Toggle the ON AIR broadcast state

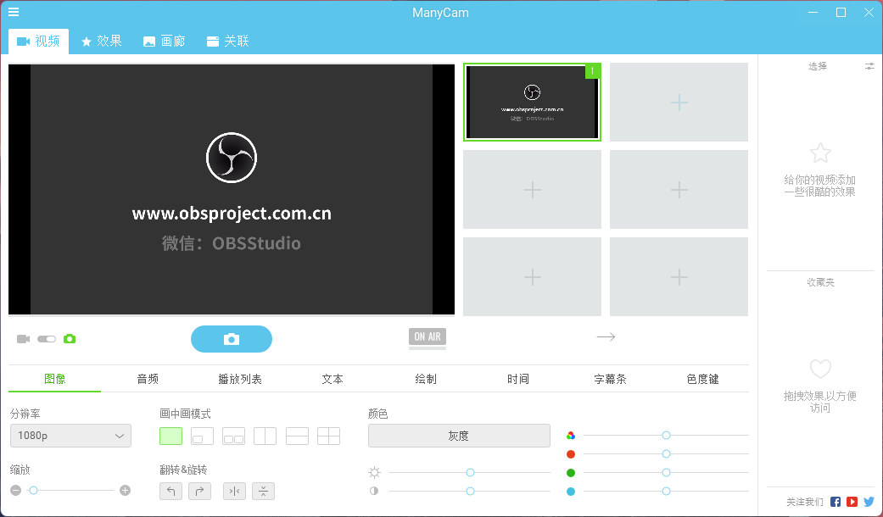(427, 337)
